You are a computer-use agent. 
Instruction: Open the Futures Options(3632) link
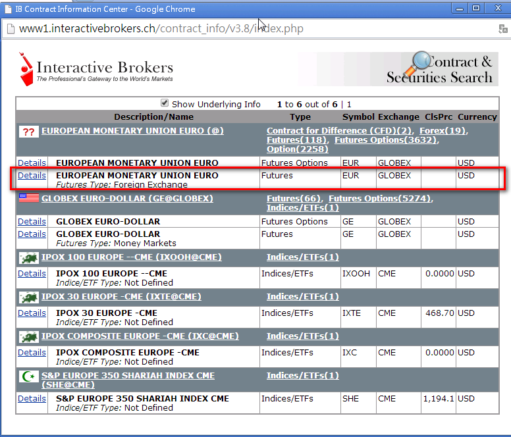(x=385, y=140)
